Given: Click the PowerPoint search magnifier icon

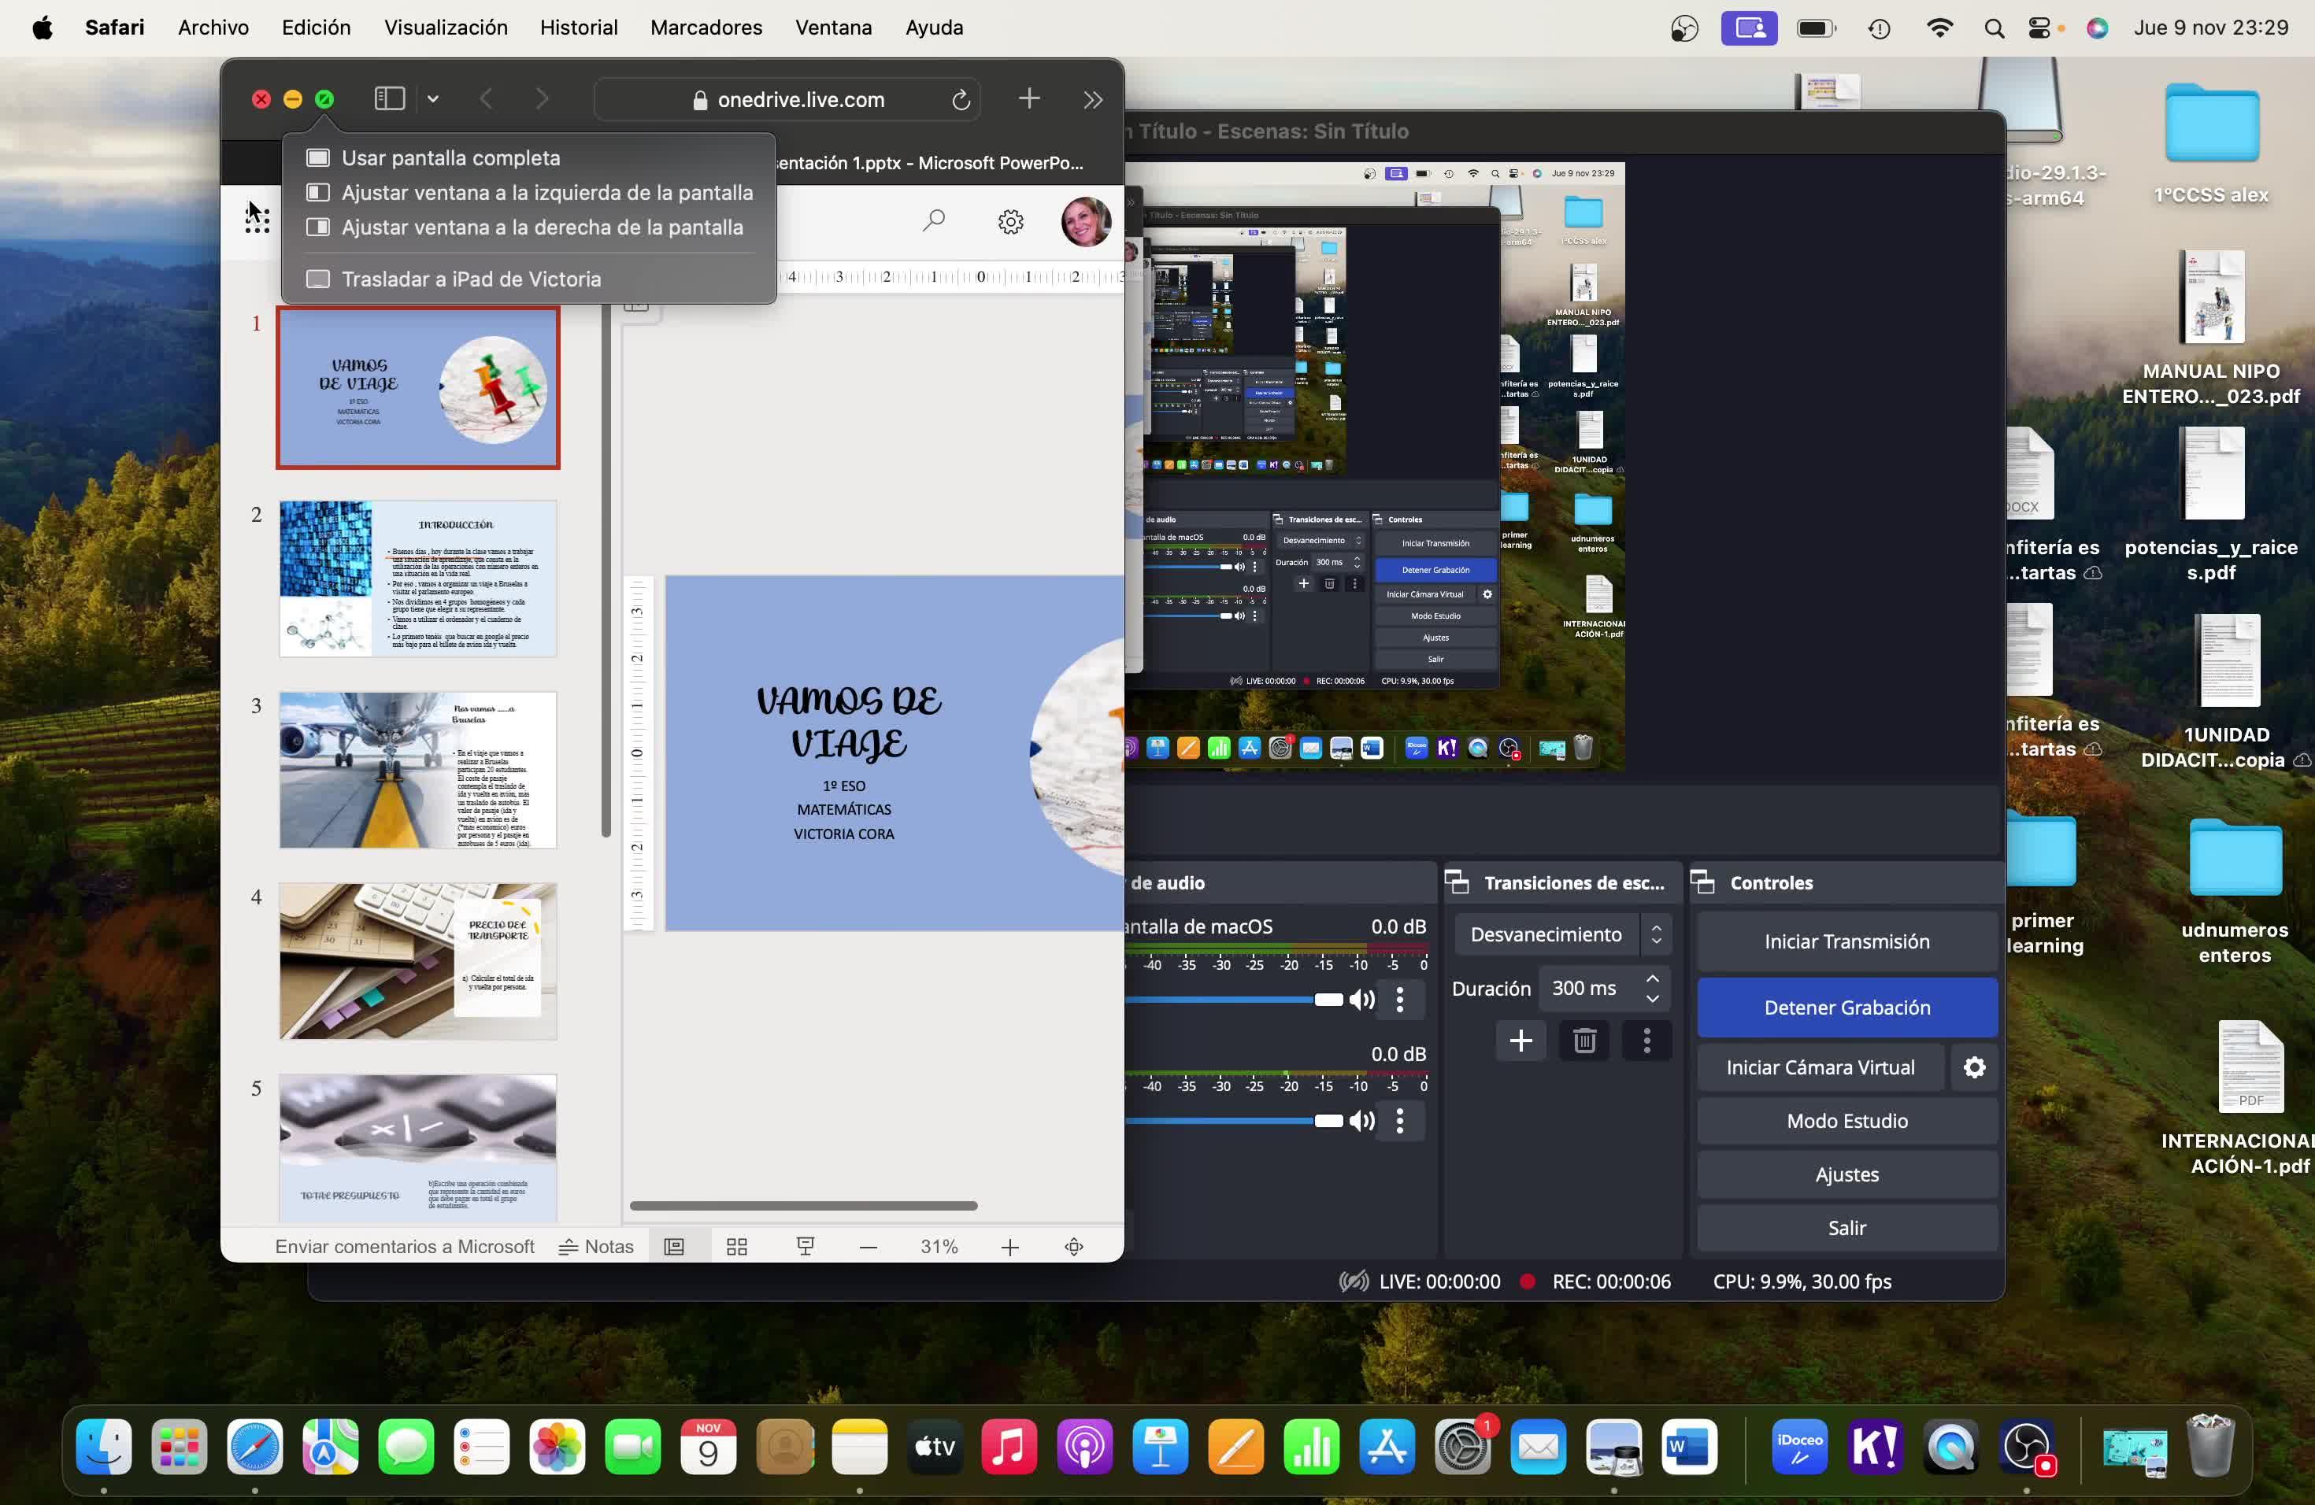Looking at the screenshot, I should click(934, 220).
